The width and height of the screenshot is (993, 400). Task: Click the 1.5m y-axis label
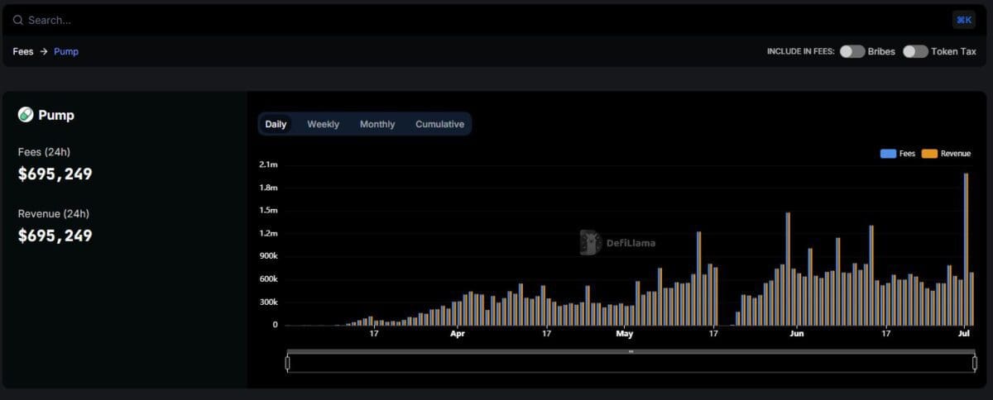(268, 211)
